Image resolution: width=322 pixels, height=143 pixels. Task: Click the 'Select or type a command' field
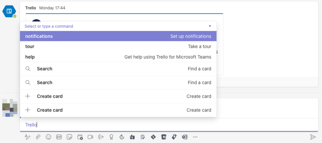tap(118, 26)
